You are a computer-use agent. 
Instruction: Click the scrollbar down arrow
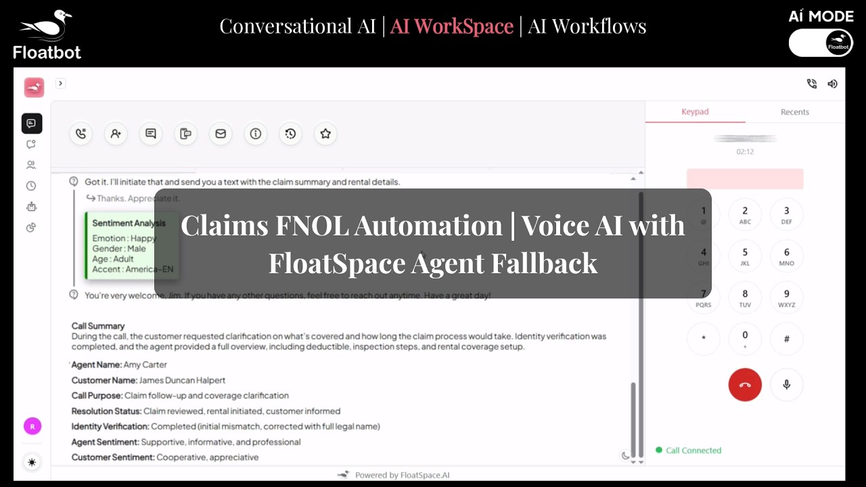pyautogui.click(x=633, y=462)
